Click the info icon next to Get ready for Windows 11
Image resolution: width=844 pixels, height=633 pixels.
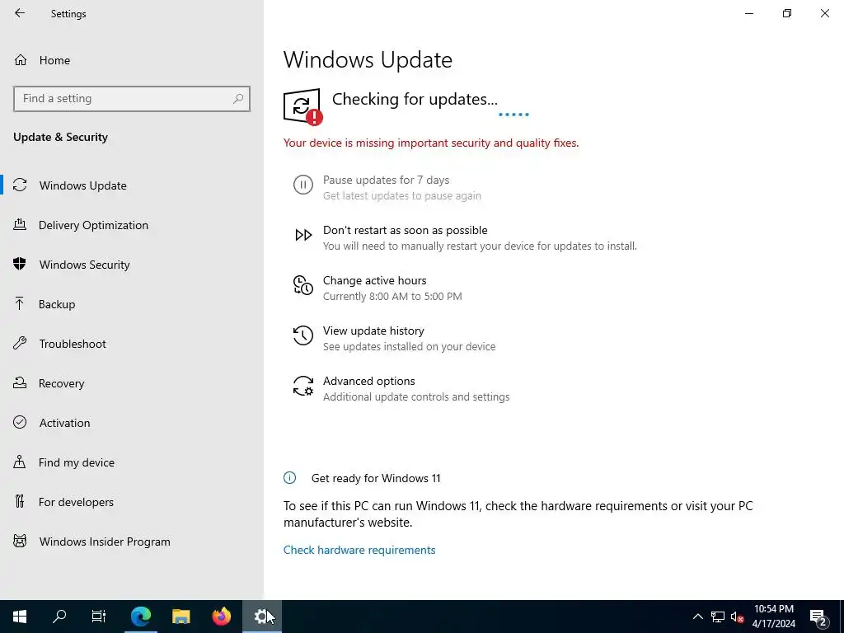pos(289,477)
